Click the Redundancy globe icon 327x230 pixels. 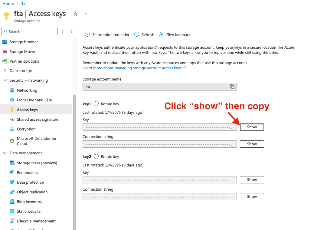(12, 172)
